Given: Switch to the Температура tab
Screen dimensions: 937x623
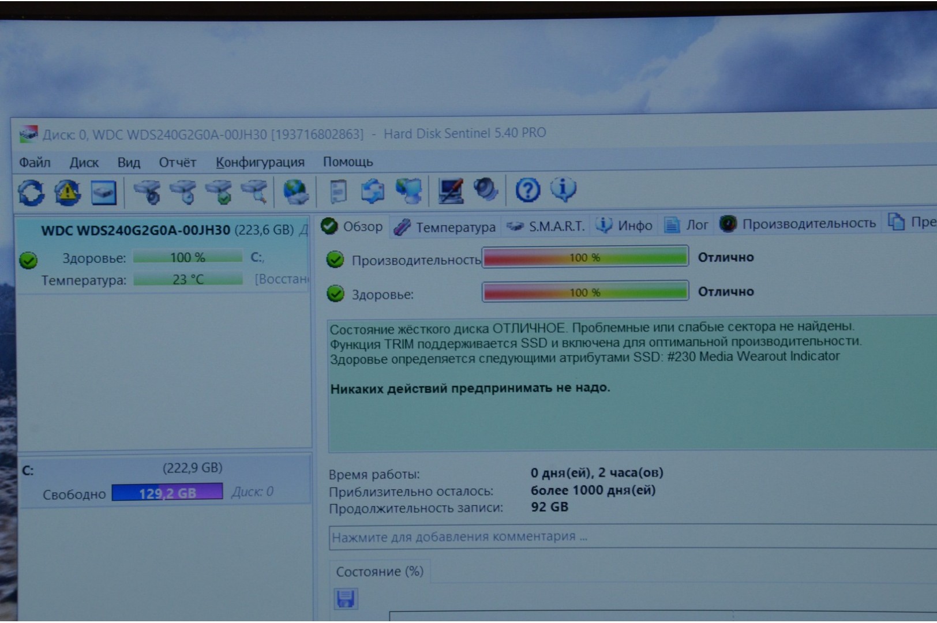Looking at the screenshot, I should pos(445,227).
